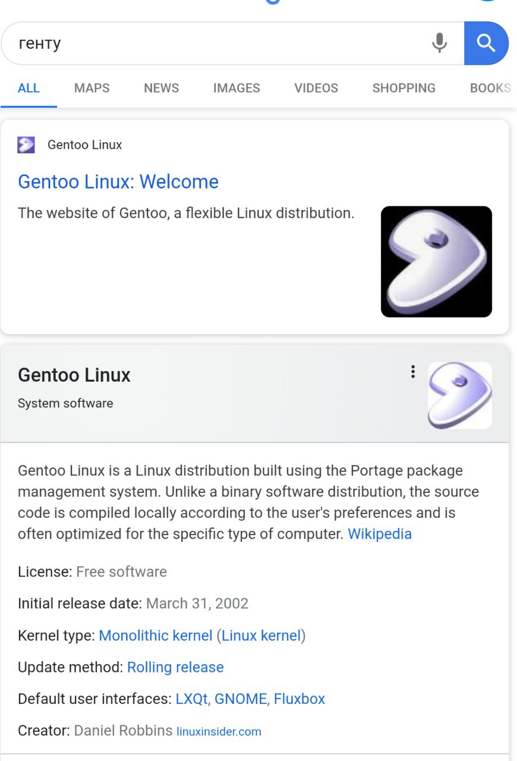
Task: Open the IMAGES tab
Action: 237,88
